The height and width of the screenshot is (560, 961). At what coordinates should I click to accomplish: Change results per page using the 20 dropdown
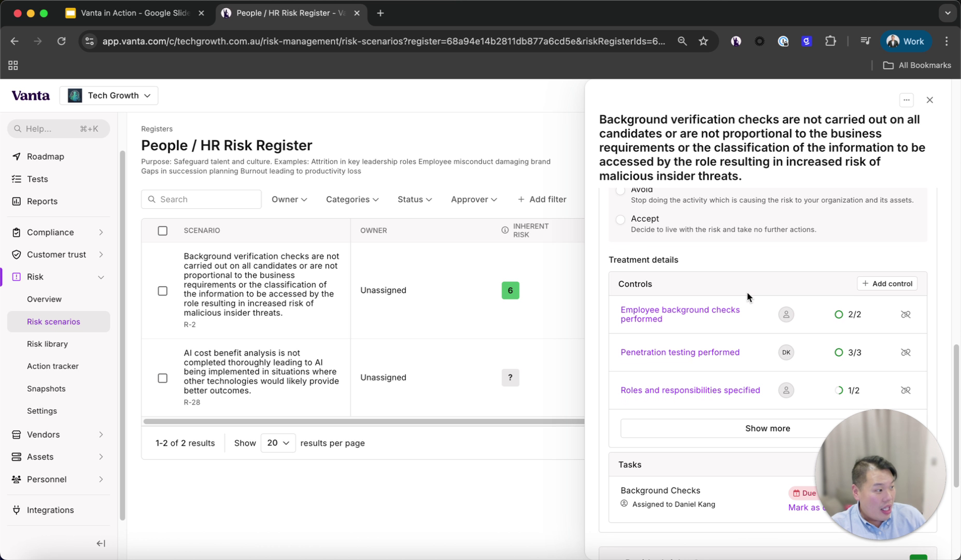(x=278, y=443)
